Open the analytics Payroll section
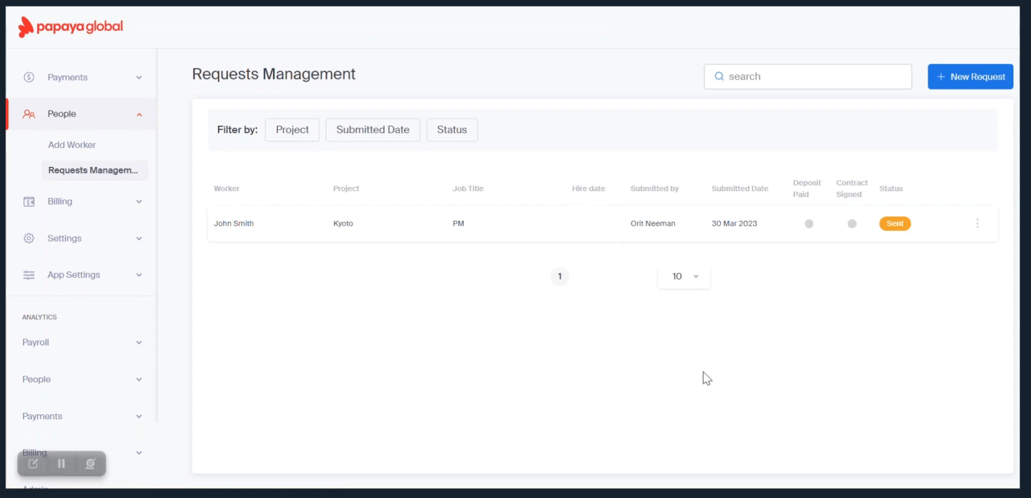Screen dimensions: 1031x498 (81, 343)
